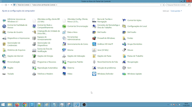Go up one level with up arrow
192x107 pixels.
11,5
